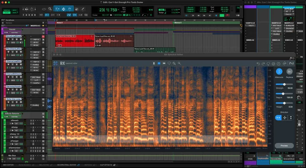Select zoom preset 3
The width and height of the screenshot is (306, 168).
coord(29,15)
